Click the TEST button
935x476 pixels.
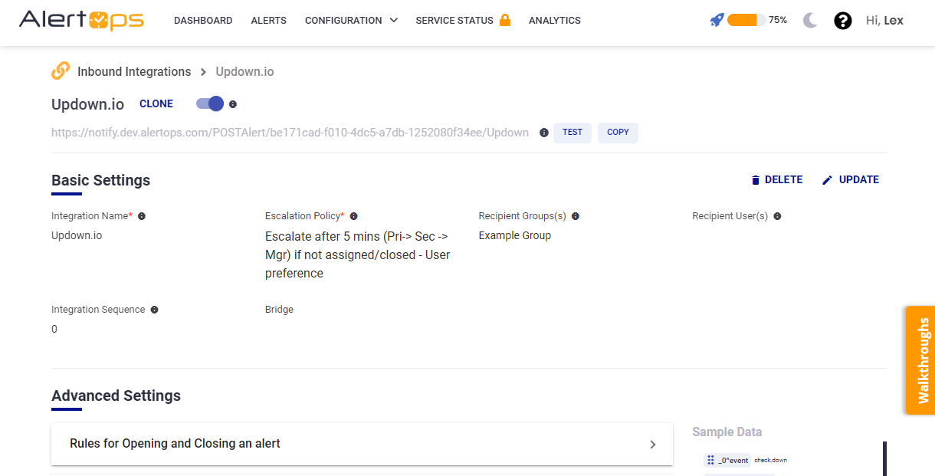(572, 133)
